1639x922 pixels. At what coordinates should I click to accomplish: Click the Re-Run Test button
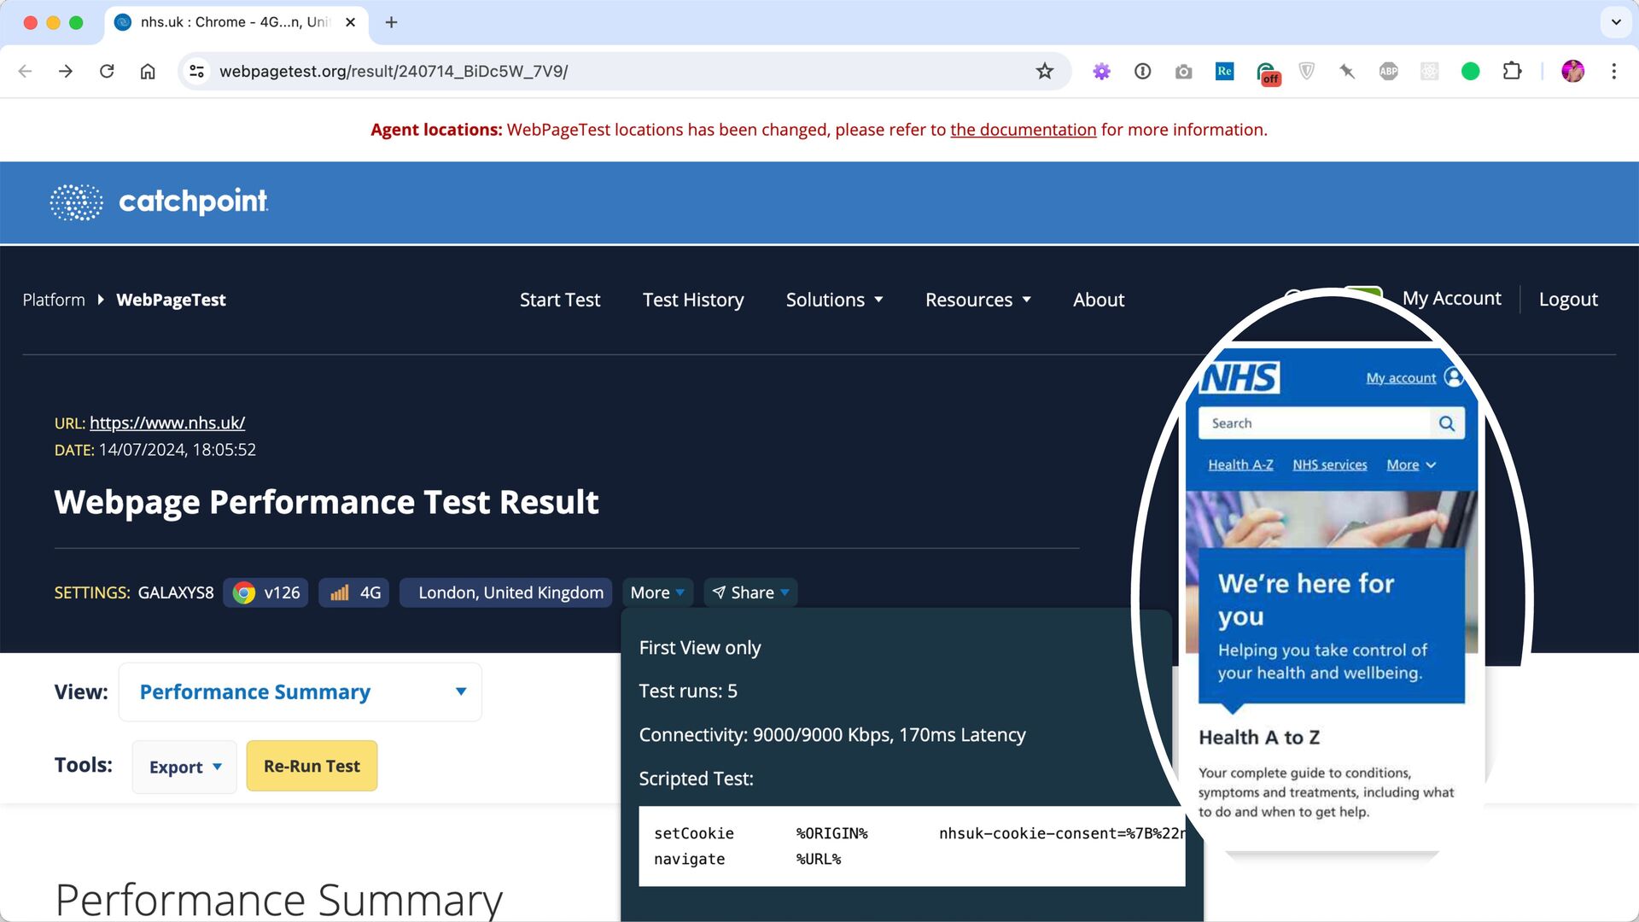click(x=312, y=766)
